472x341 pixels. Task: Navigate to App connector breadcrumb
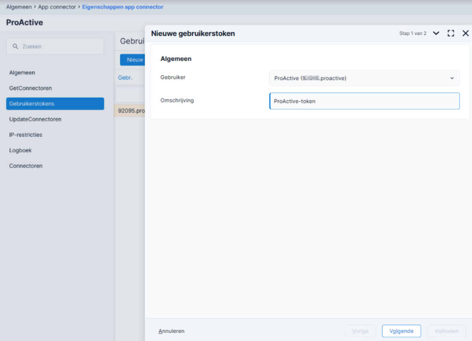click(57, 7)
